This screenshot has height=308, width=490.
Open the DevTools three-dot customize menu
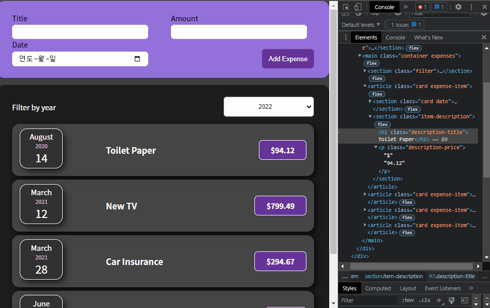(x=471, y=7)
